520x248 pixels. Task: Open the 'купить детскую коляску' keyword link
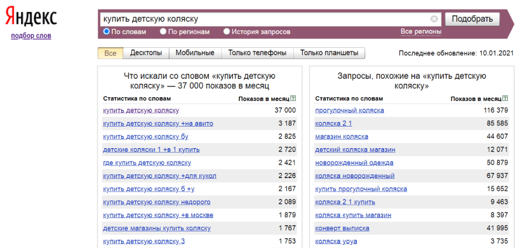coord(141,110)
